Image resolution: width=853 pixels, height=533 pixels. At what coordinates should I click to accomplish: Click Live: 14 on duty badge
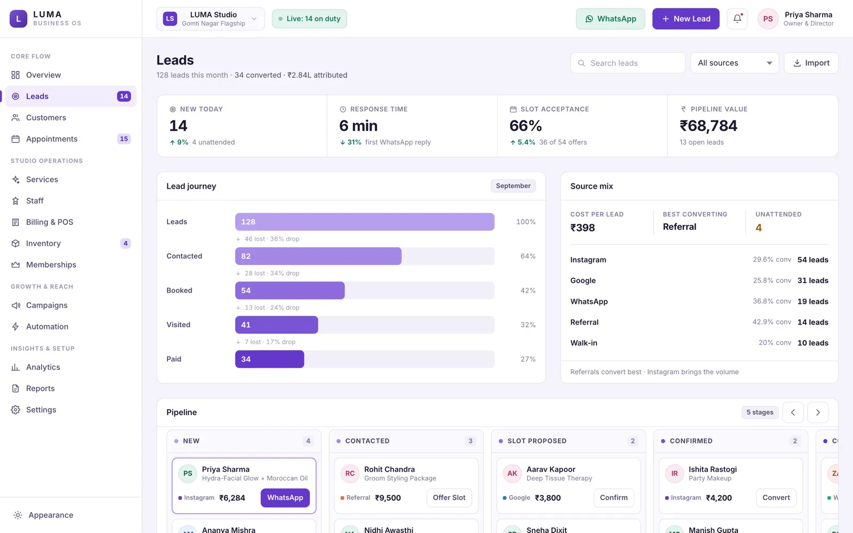[x=309, y=19]
